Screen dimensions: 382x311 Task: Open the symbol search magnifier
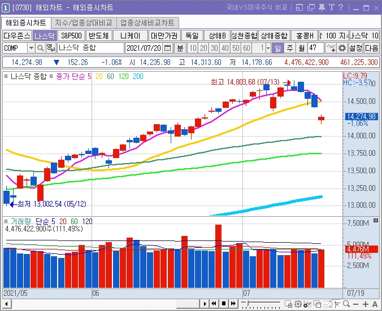coord(41,48)
